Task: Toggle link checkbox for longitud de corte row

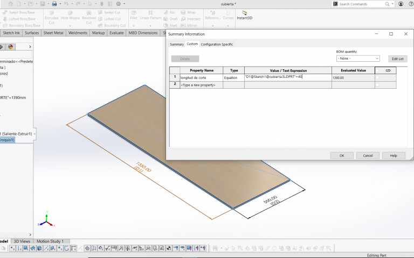Action: point(377,77)
